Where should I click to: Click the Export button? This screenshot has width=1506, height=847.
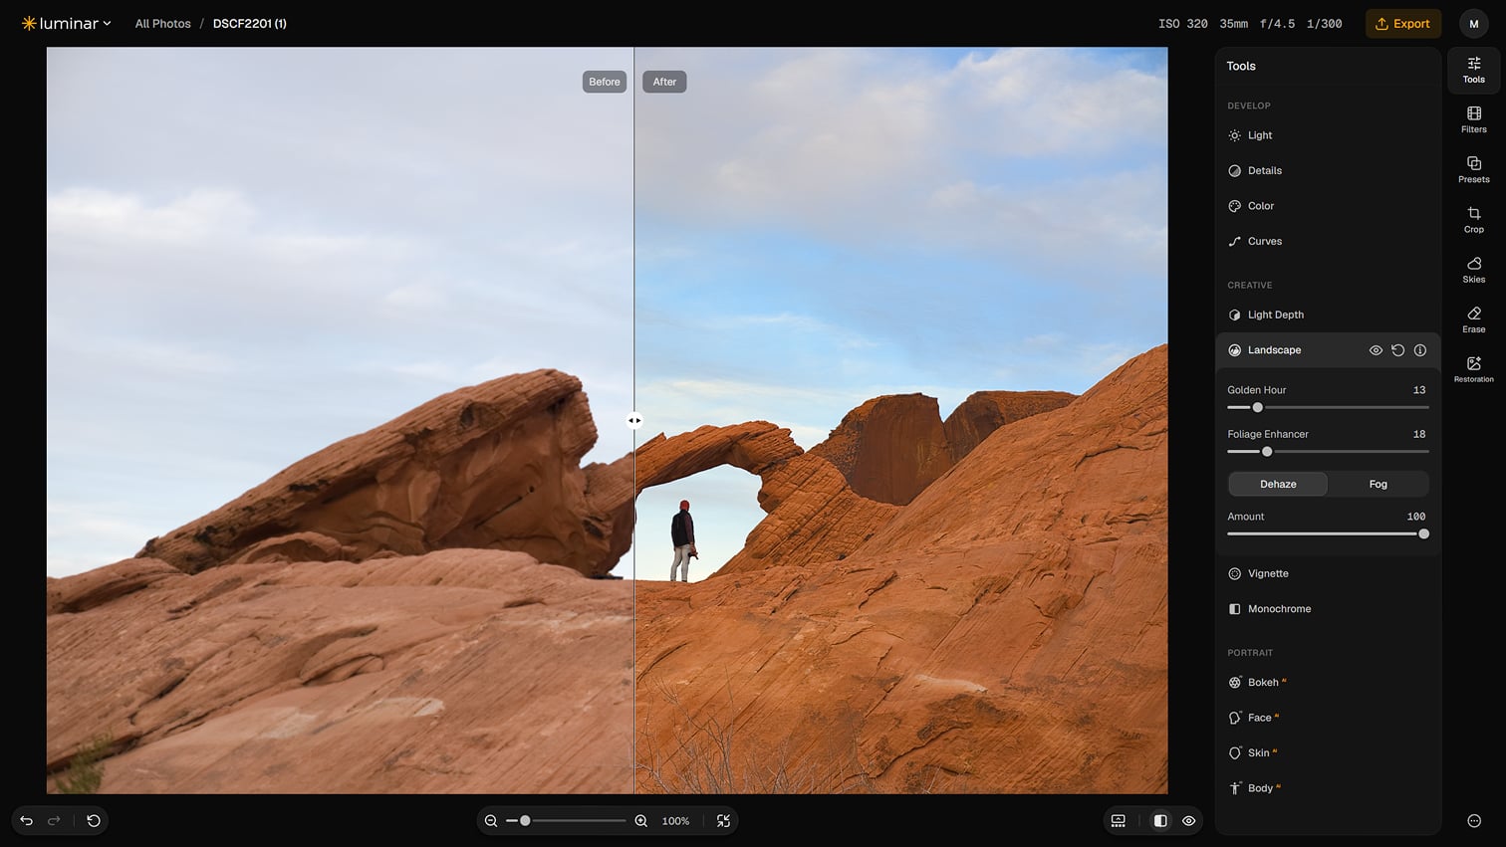click(x=1402, y=24)
